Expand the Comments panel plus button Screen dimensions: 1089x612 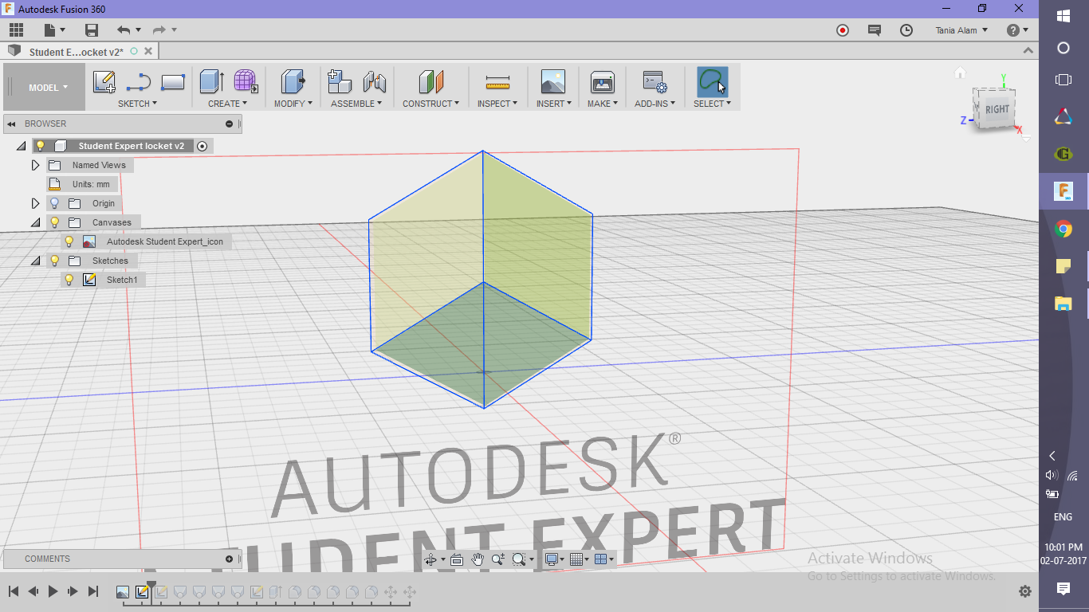tap(230, 559)
